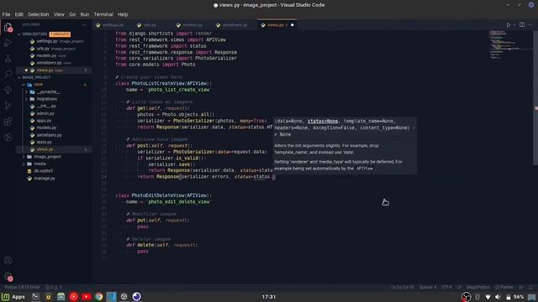The height and width of the screenshot is (302, 538).
Task: Click the Bluetooth icon in the system tray
Action: (x=477, y=297)
